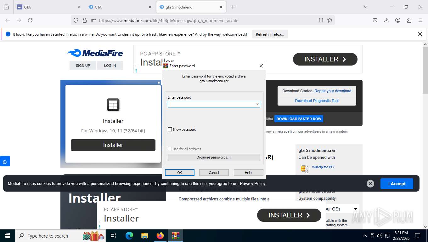Open the Download Diagnostic Tool link
428x242 pixels.
click(317, 101)
